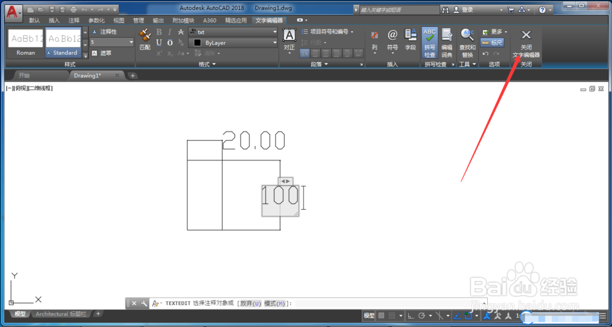This screenshot has width=612, height=327.
Task: Click the command line wrench customize icon
Action: pos(144,303)
